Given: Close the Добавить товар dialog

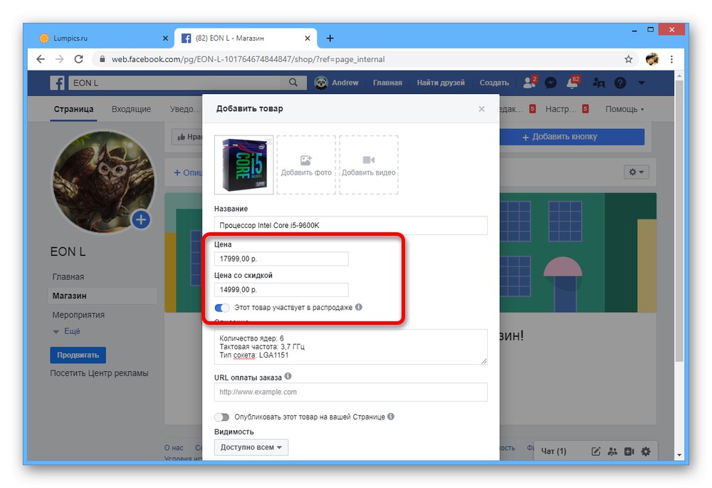Looking at the screenshot, I should tap(482, 108).
